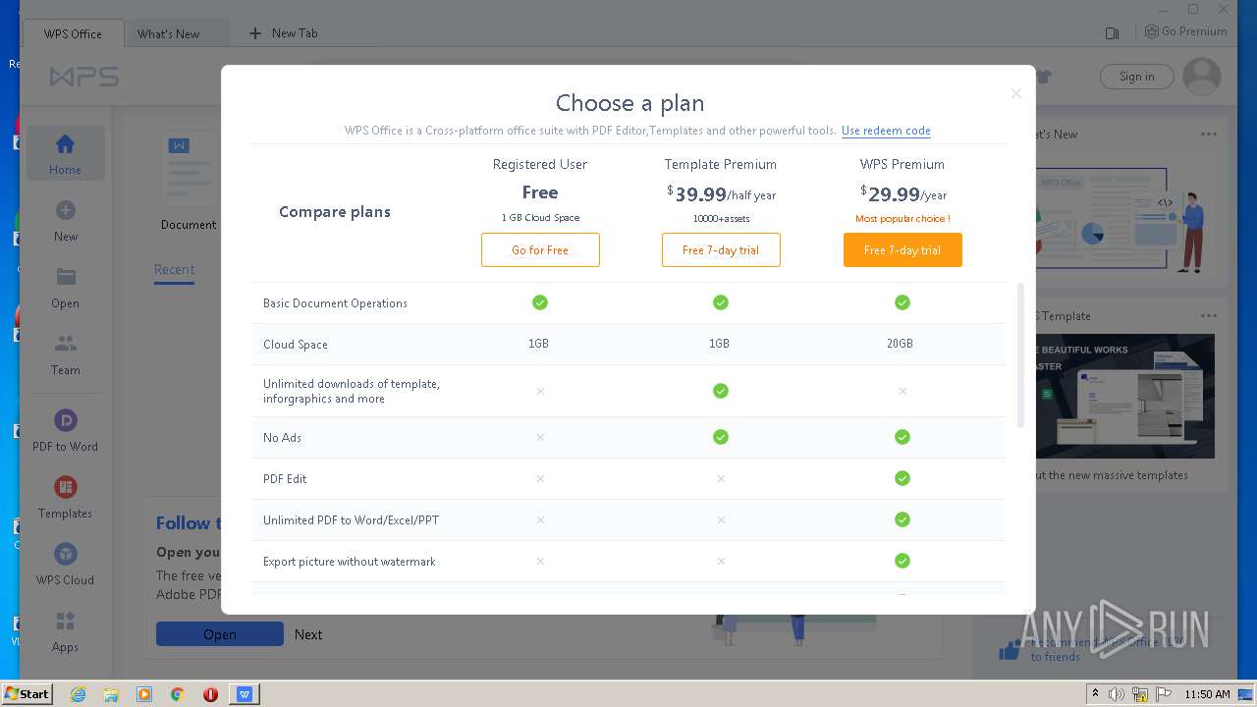Click the taskbar clock

[1207, 694]
